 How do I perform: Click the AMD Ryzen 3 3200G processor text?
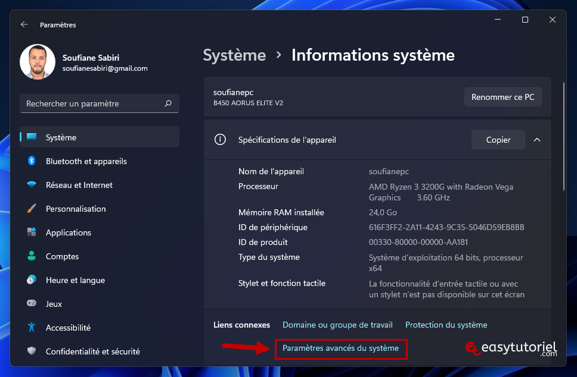[x=441, y=192]
